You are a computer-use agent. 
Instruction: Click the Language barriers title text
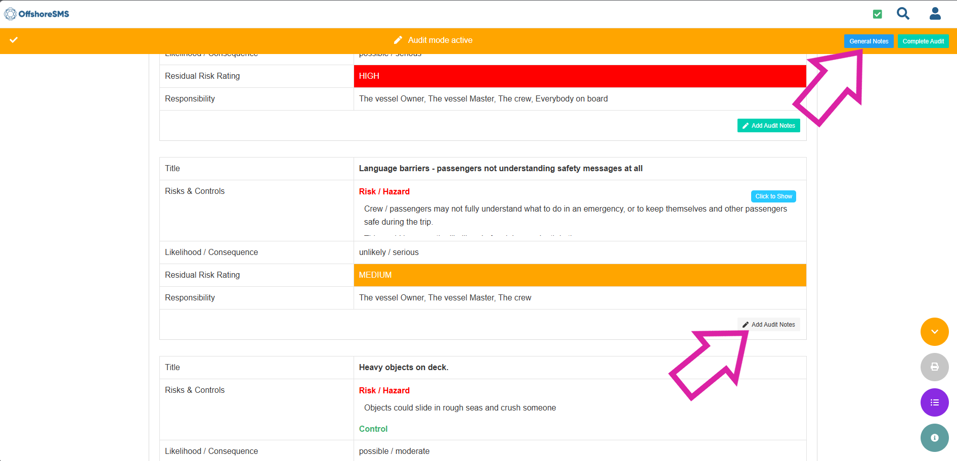500,169
